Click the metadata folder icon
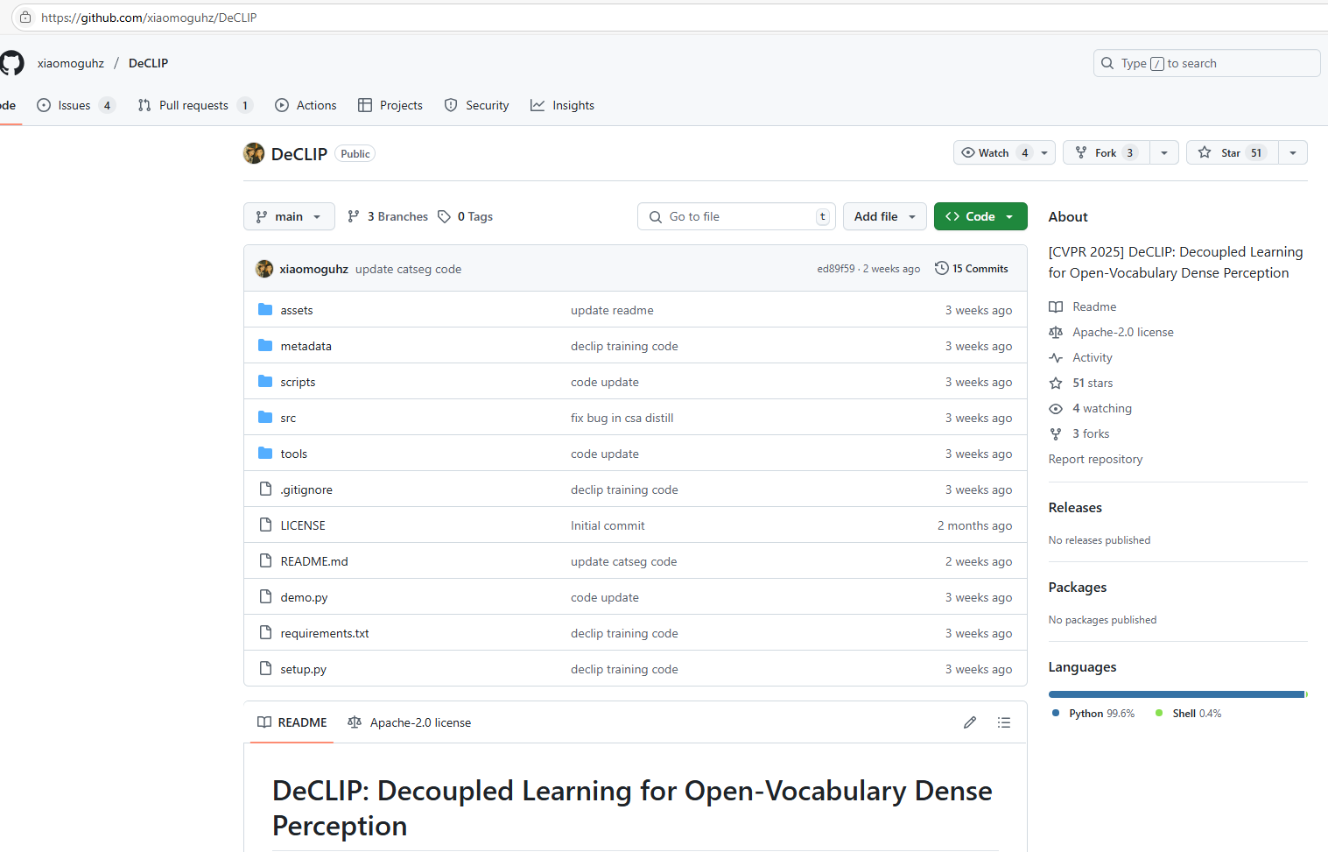Viewport: 1328px width, 852px height. 265,346
